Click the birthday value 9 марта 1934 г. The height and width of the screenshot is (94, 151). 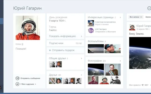pyautogui.click(x=57, y=21)
